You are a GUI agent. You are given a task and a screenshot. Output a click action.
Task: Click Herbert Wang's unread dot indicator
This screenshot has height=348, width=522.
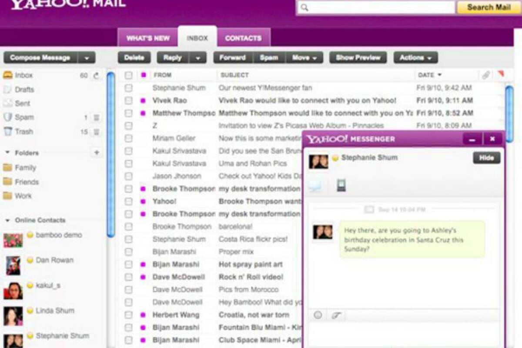tap(143, 315)
